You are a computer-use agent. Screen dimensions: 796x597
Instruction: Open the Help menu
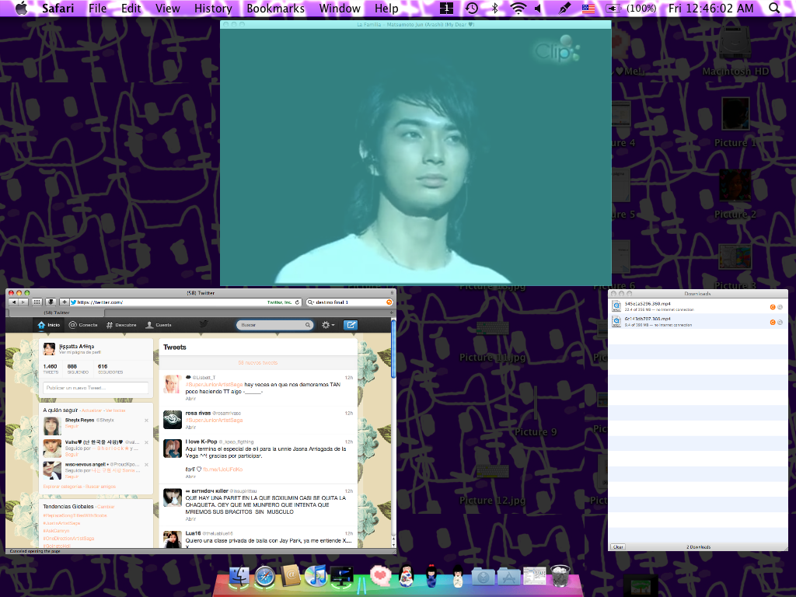tap(386, 8)
